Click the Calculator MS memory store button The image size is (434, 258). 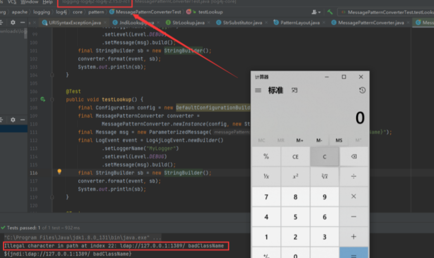coord(339,140)
